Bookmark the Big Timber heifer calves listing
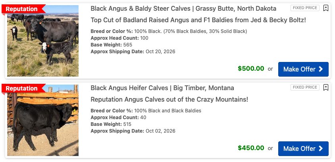This screenshot has width=335, height=162. pyautogui.click(x=326, y=87)
